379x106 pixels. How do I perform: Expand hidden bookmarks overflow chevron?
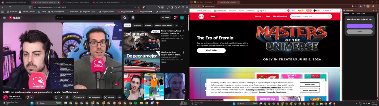(x=185, y=12)
